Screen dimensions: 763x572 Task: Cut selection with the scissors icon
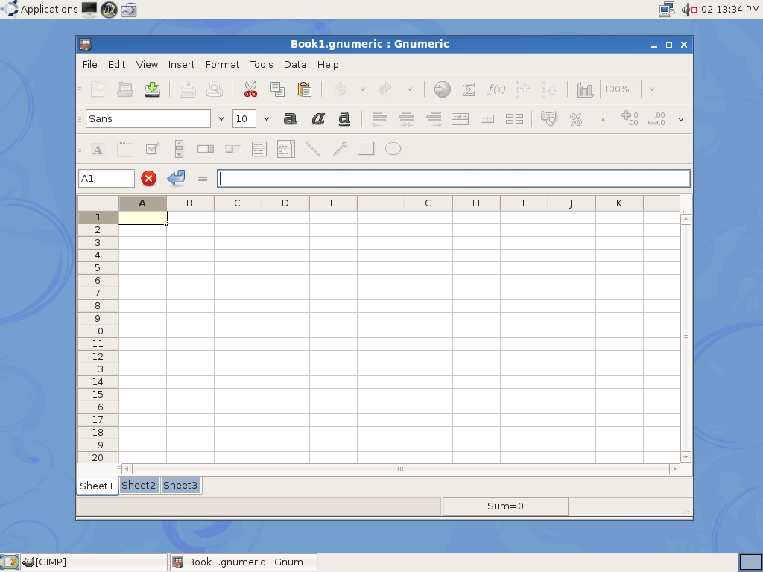pyautogui.click(x=250, y=89)
